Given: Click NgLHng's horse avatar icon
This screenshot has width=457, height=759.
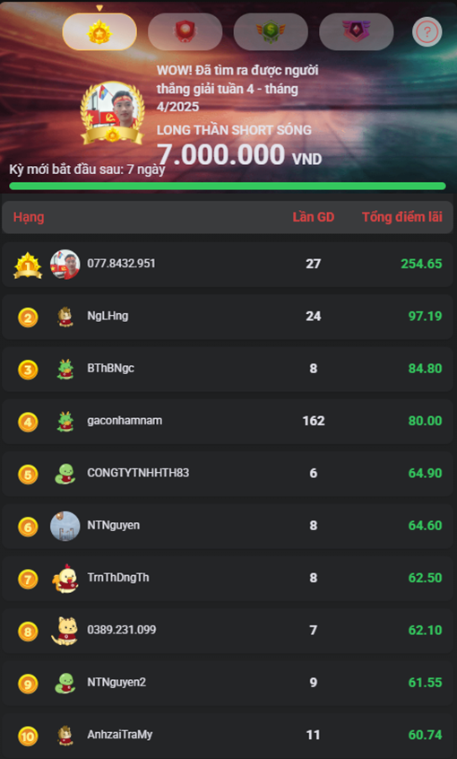Looking at the screenshot, I should click(65, 317).
